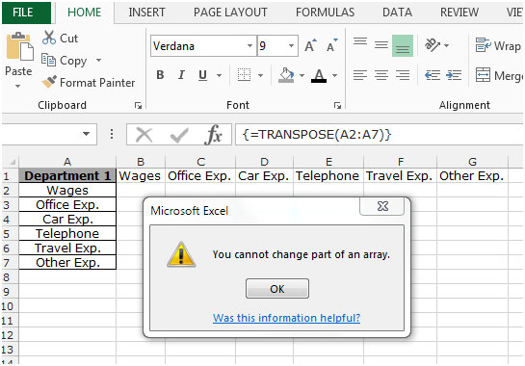The height and width of the screenshot is (366, 525).
Task: Open the Was this information helpful link
Action: click(x=287, y=318)
